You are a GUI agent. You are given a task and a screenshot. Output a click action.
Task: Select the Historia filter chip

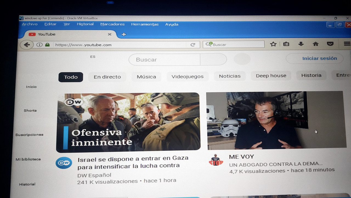click(x=311, y=75)
